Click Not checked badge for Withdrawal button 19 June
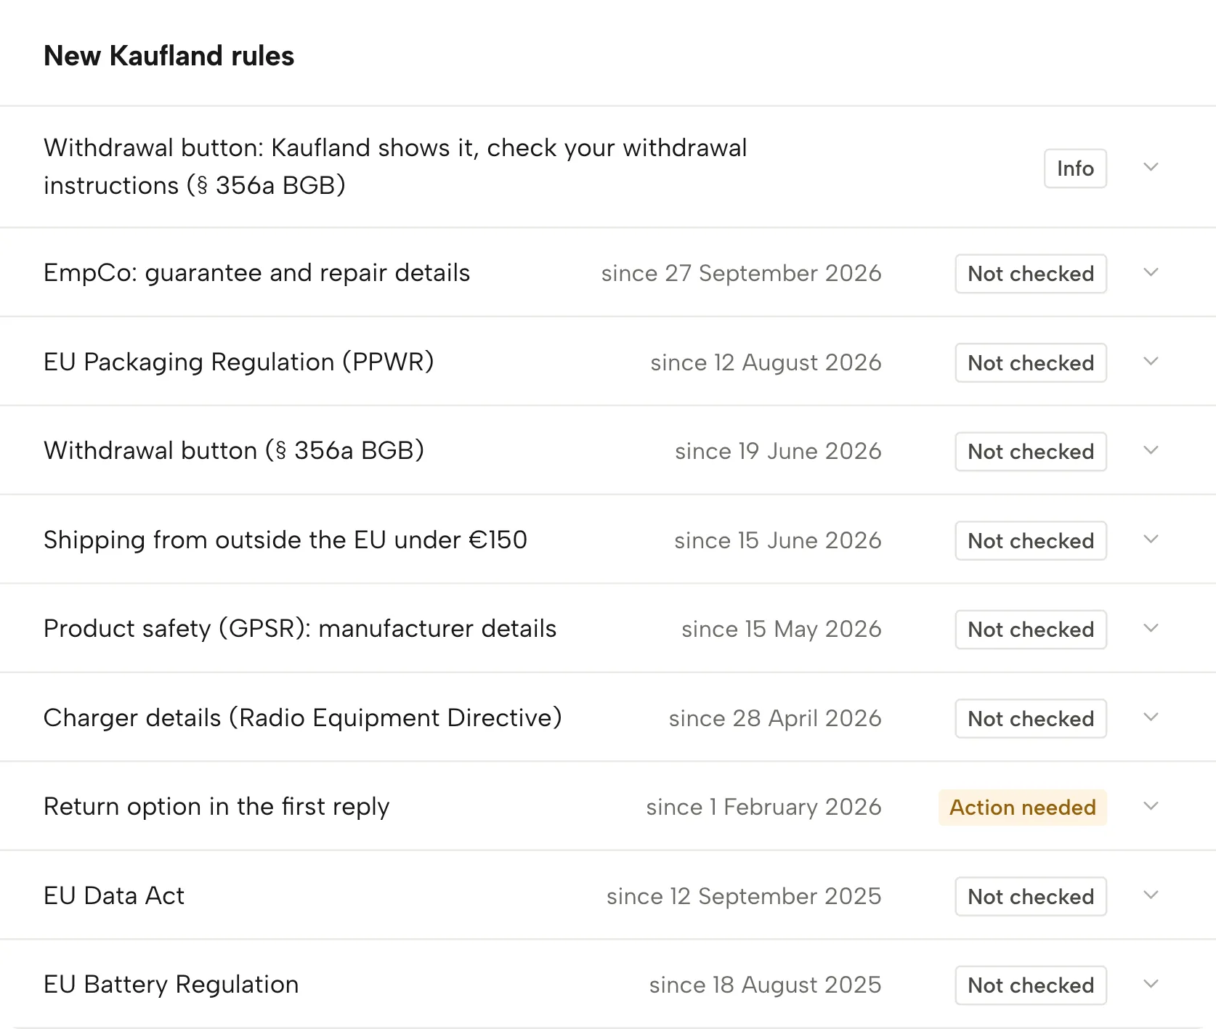The width and height of the screenshot is (1216, 1029). tap(1031, 452)
